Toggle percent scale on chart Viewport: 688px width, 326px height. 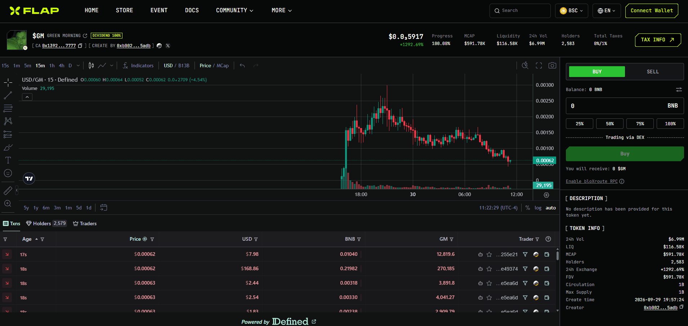click(528, 208)
